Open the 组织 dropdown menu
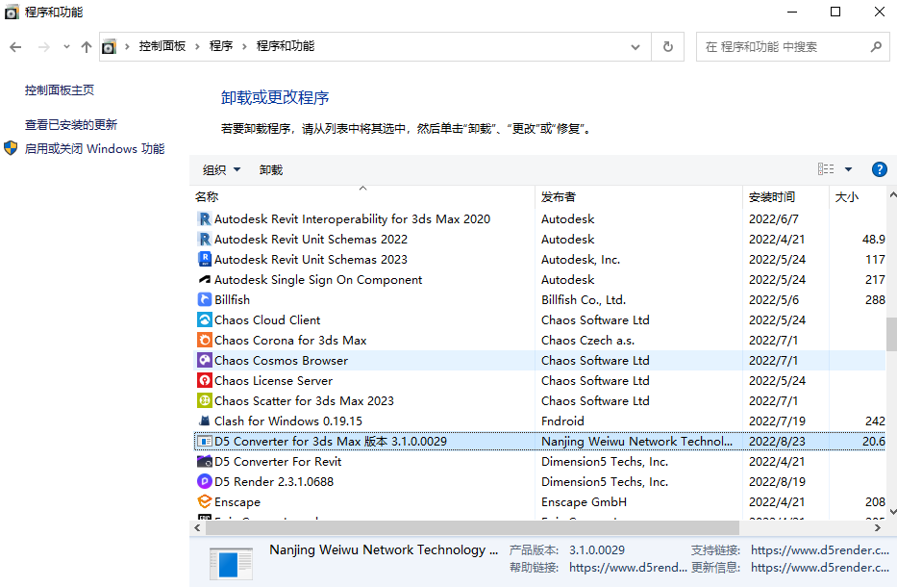Image resolution: width=897 pixels, height=587 pixels. [x=221, y=169]
